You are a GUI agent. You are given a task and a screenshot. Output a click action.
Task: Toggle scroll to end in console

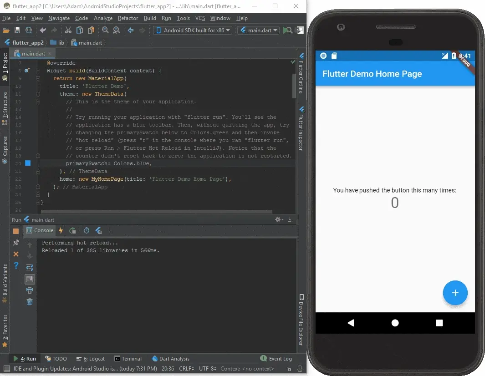click(x=30, y=279)
